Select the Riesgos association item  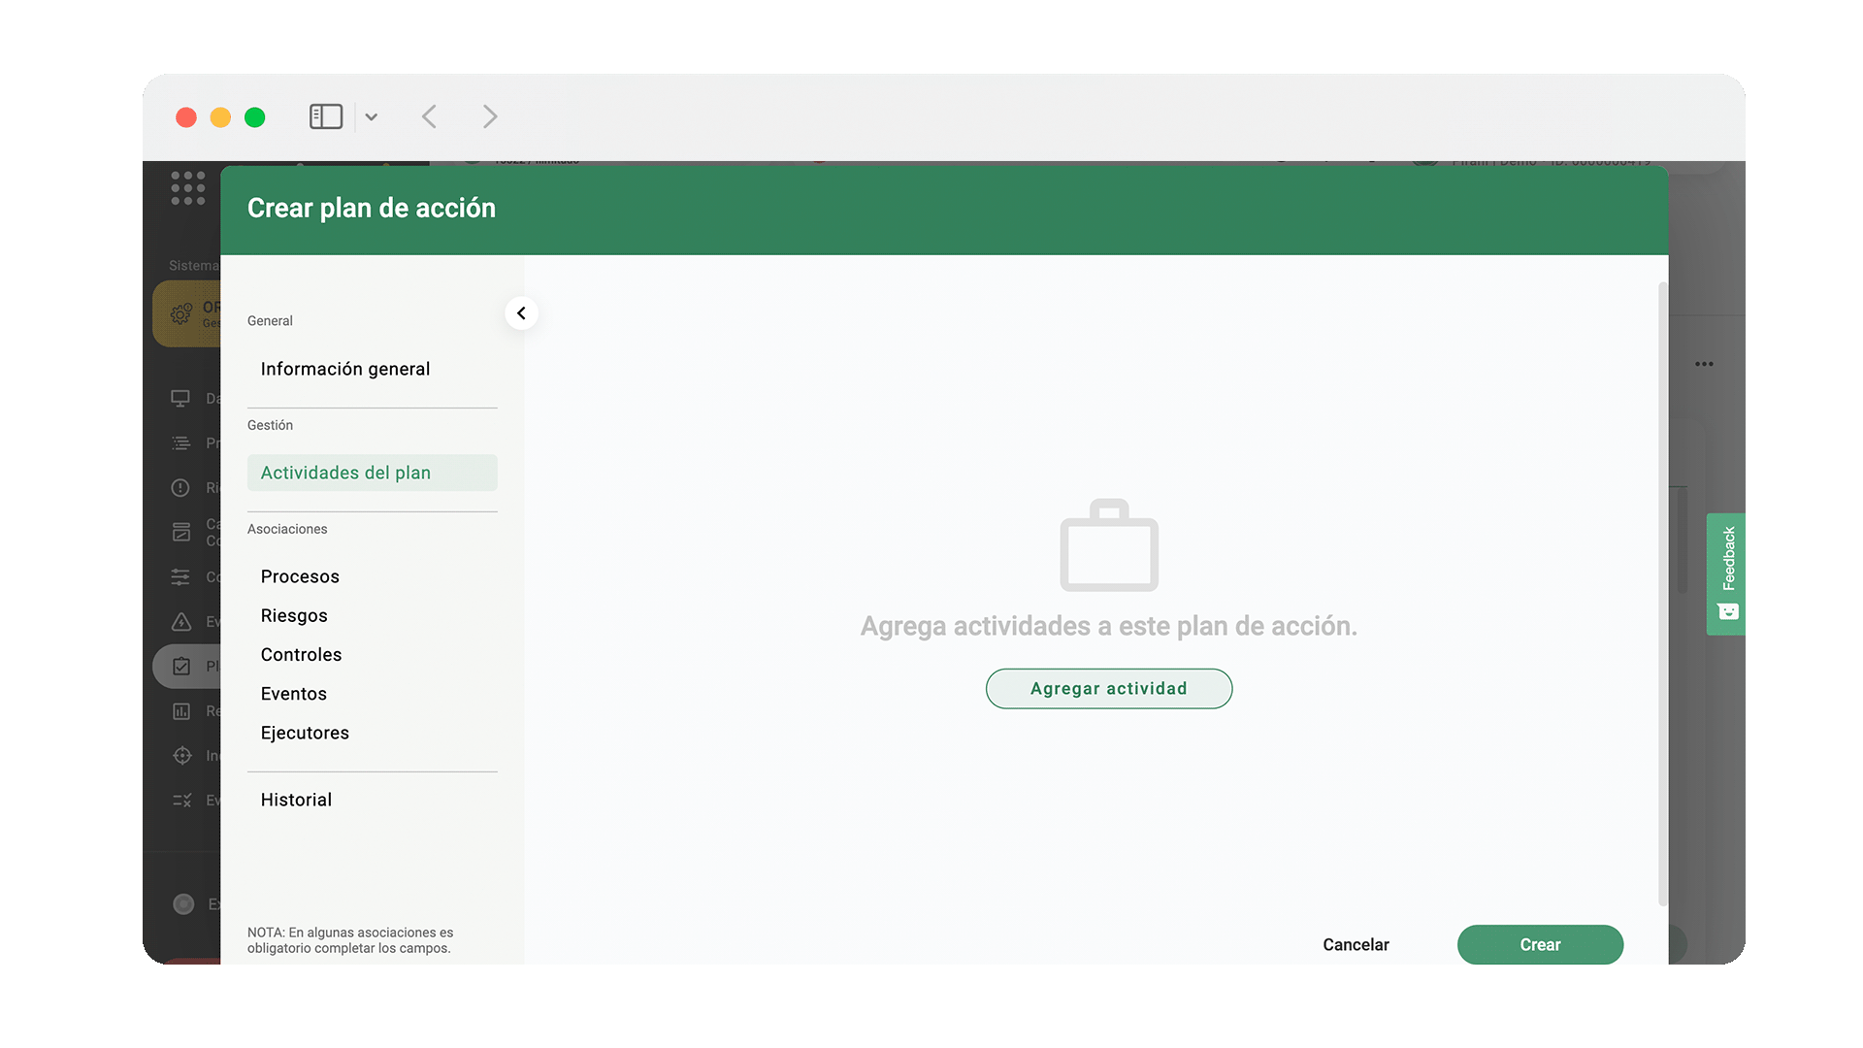(x=293, y=615)
